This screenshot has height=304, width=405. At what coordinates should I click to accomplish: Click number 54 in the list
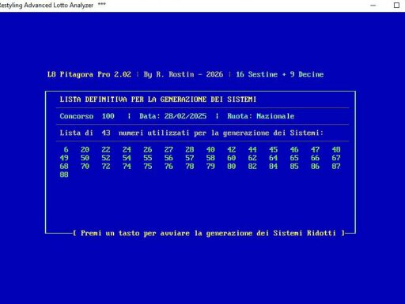(127, 158)
